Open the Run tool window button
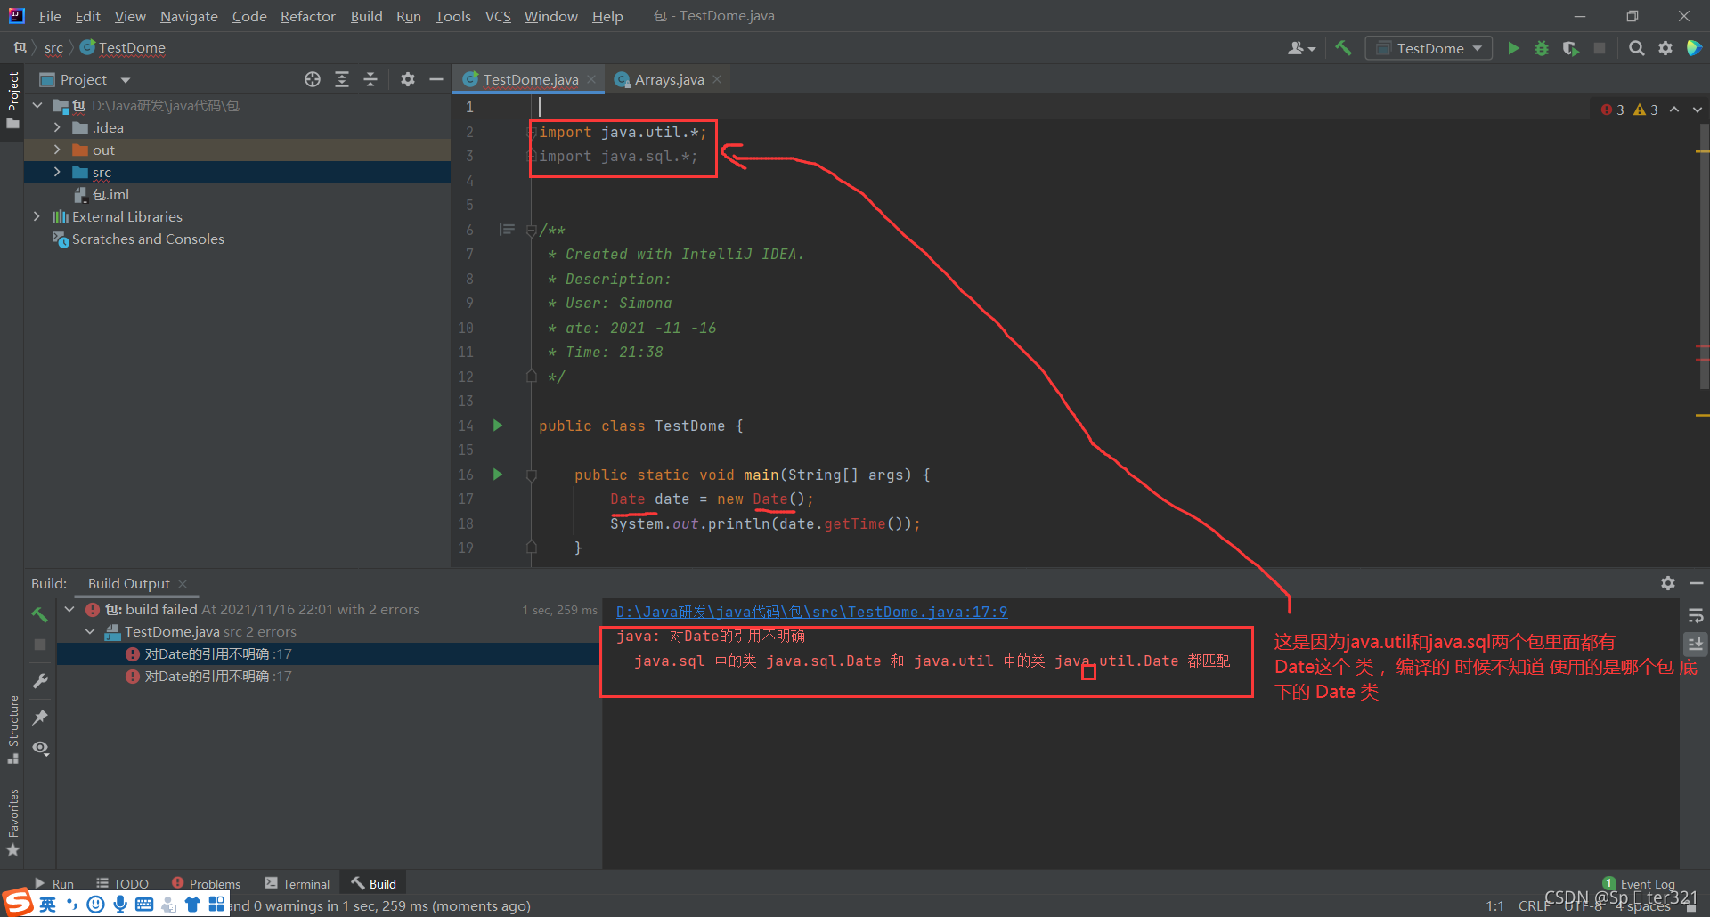Viewport: 1710px width, 917px height. (54, 883)
